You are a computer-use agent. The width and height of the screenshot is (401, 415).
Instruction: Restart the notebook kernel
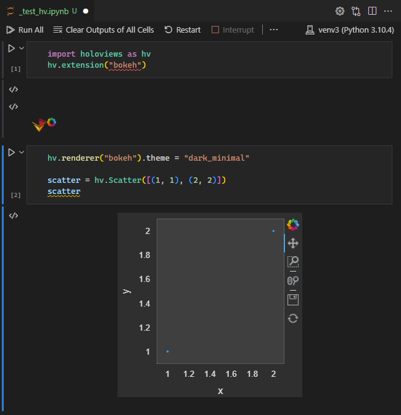click(183, 30)
